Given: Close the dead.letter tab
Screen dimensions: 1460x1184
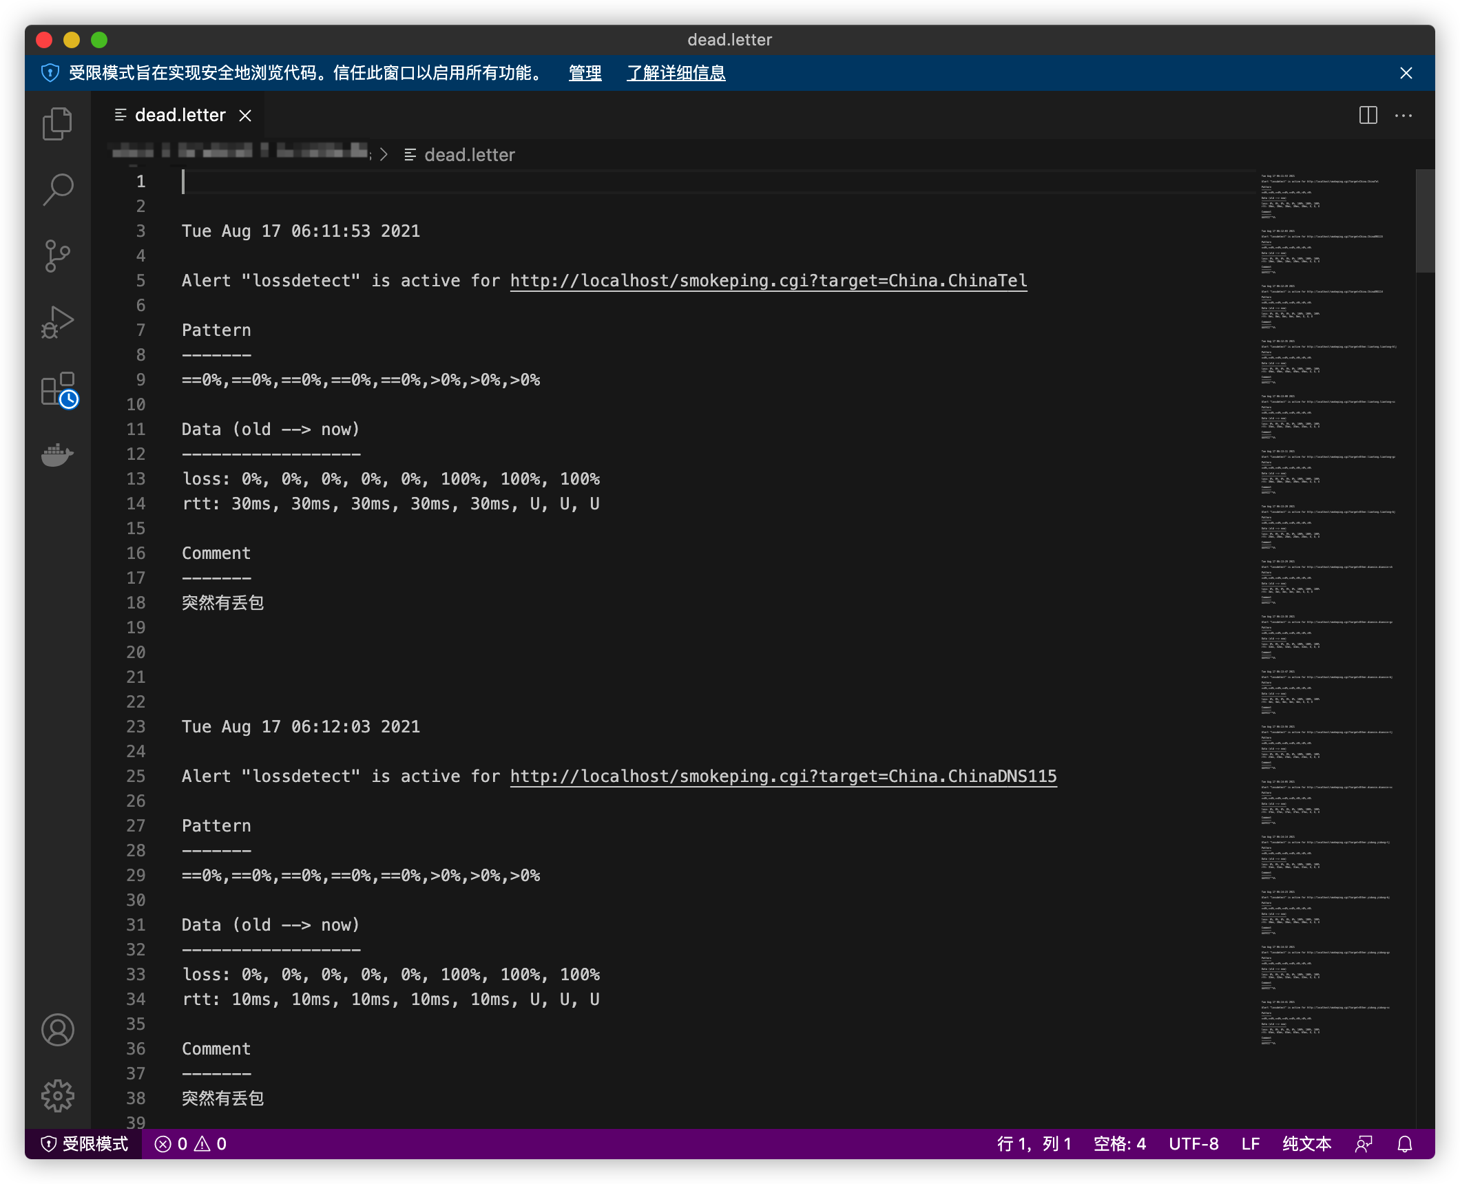Looking at the screenshot, I should (245, 116).
